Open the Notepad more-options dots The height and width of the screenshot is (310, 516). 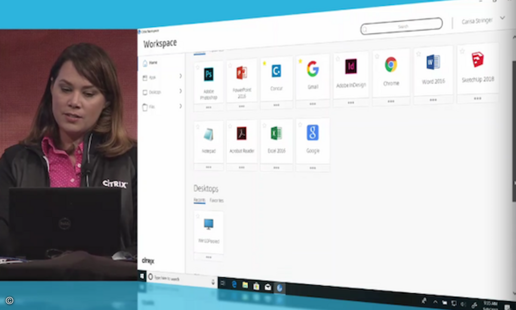point(209,167)
